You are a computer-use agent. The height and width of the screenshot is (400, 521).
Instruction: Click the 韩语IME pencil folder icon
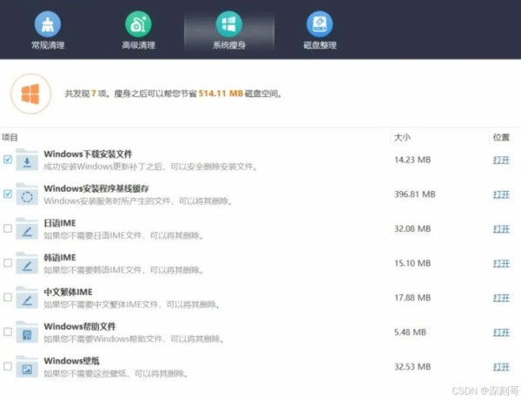tap(27, 263)
